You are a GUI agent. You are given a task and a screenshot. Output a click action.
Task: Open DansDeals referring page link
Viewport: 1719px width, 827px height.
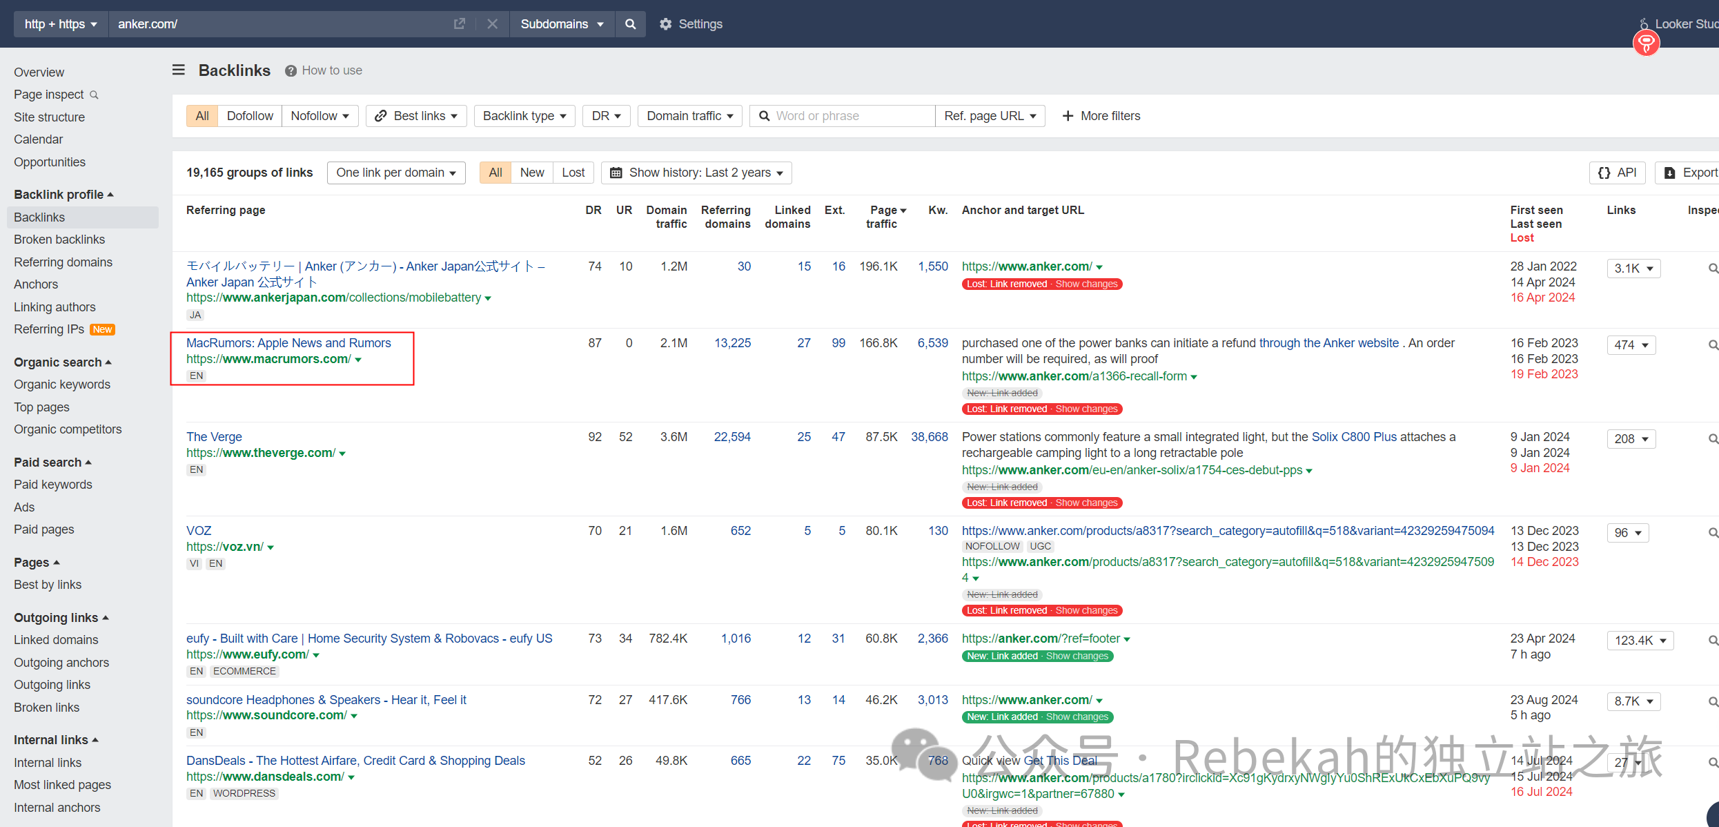[355, 761]
